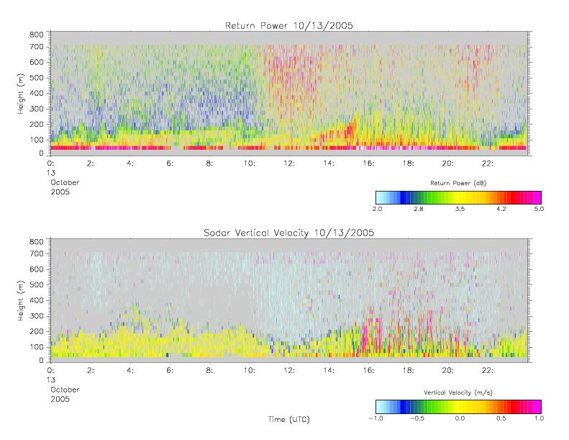Viewport: 569px width, 440px height.
Task: Click the "Return Power (dB)" color bar label
Action: 458,183
